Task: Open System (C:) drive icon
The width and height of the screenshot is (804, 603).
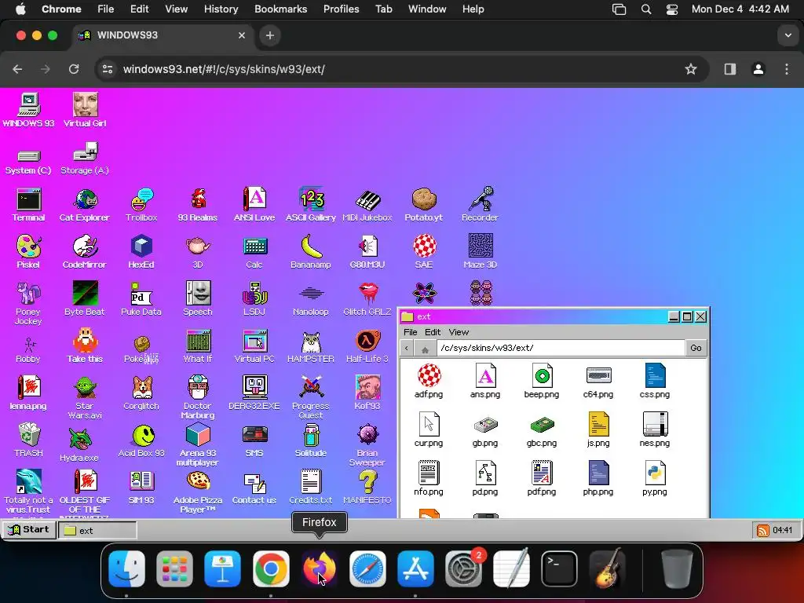Action: click(x=28, y=161)
